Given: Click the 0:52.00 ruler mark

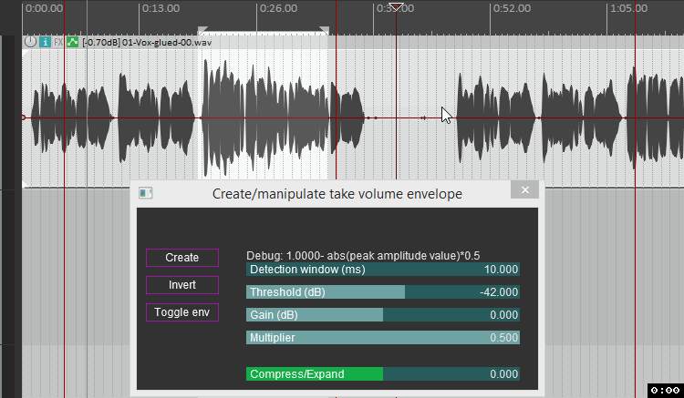Looking at the screenshot, I should pos(511,9).
